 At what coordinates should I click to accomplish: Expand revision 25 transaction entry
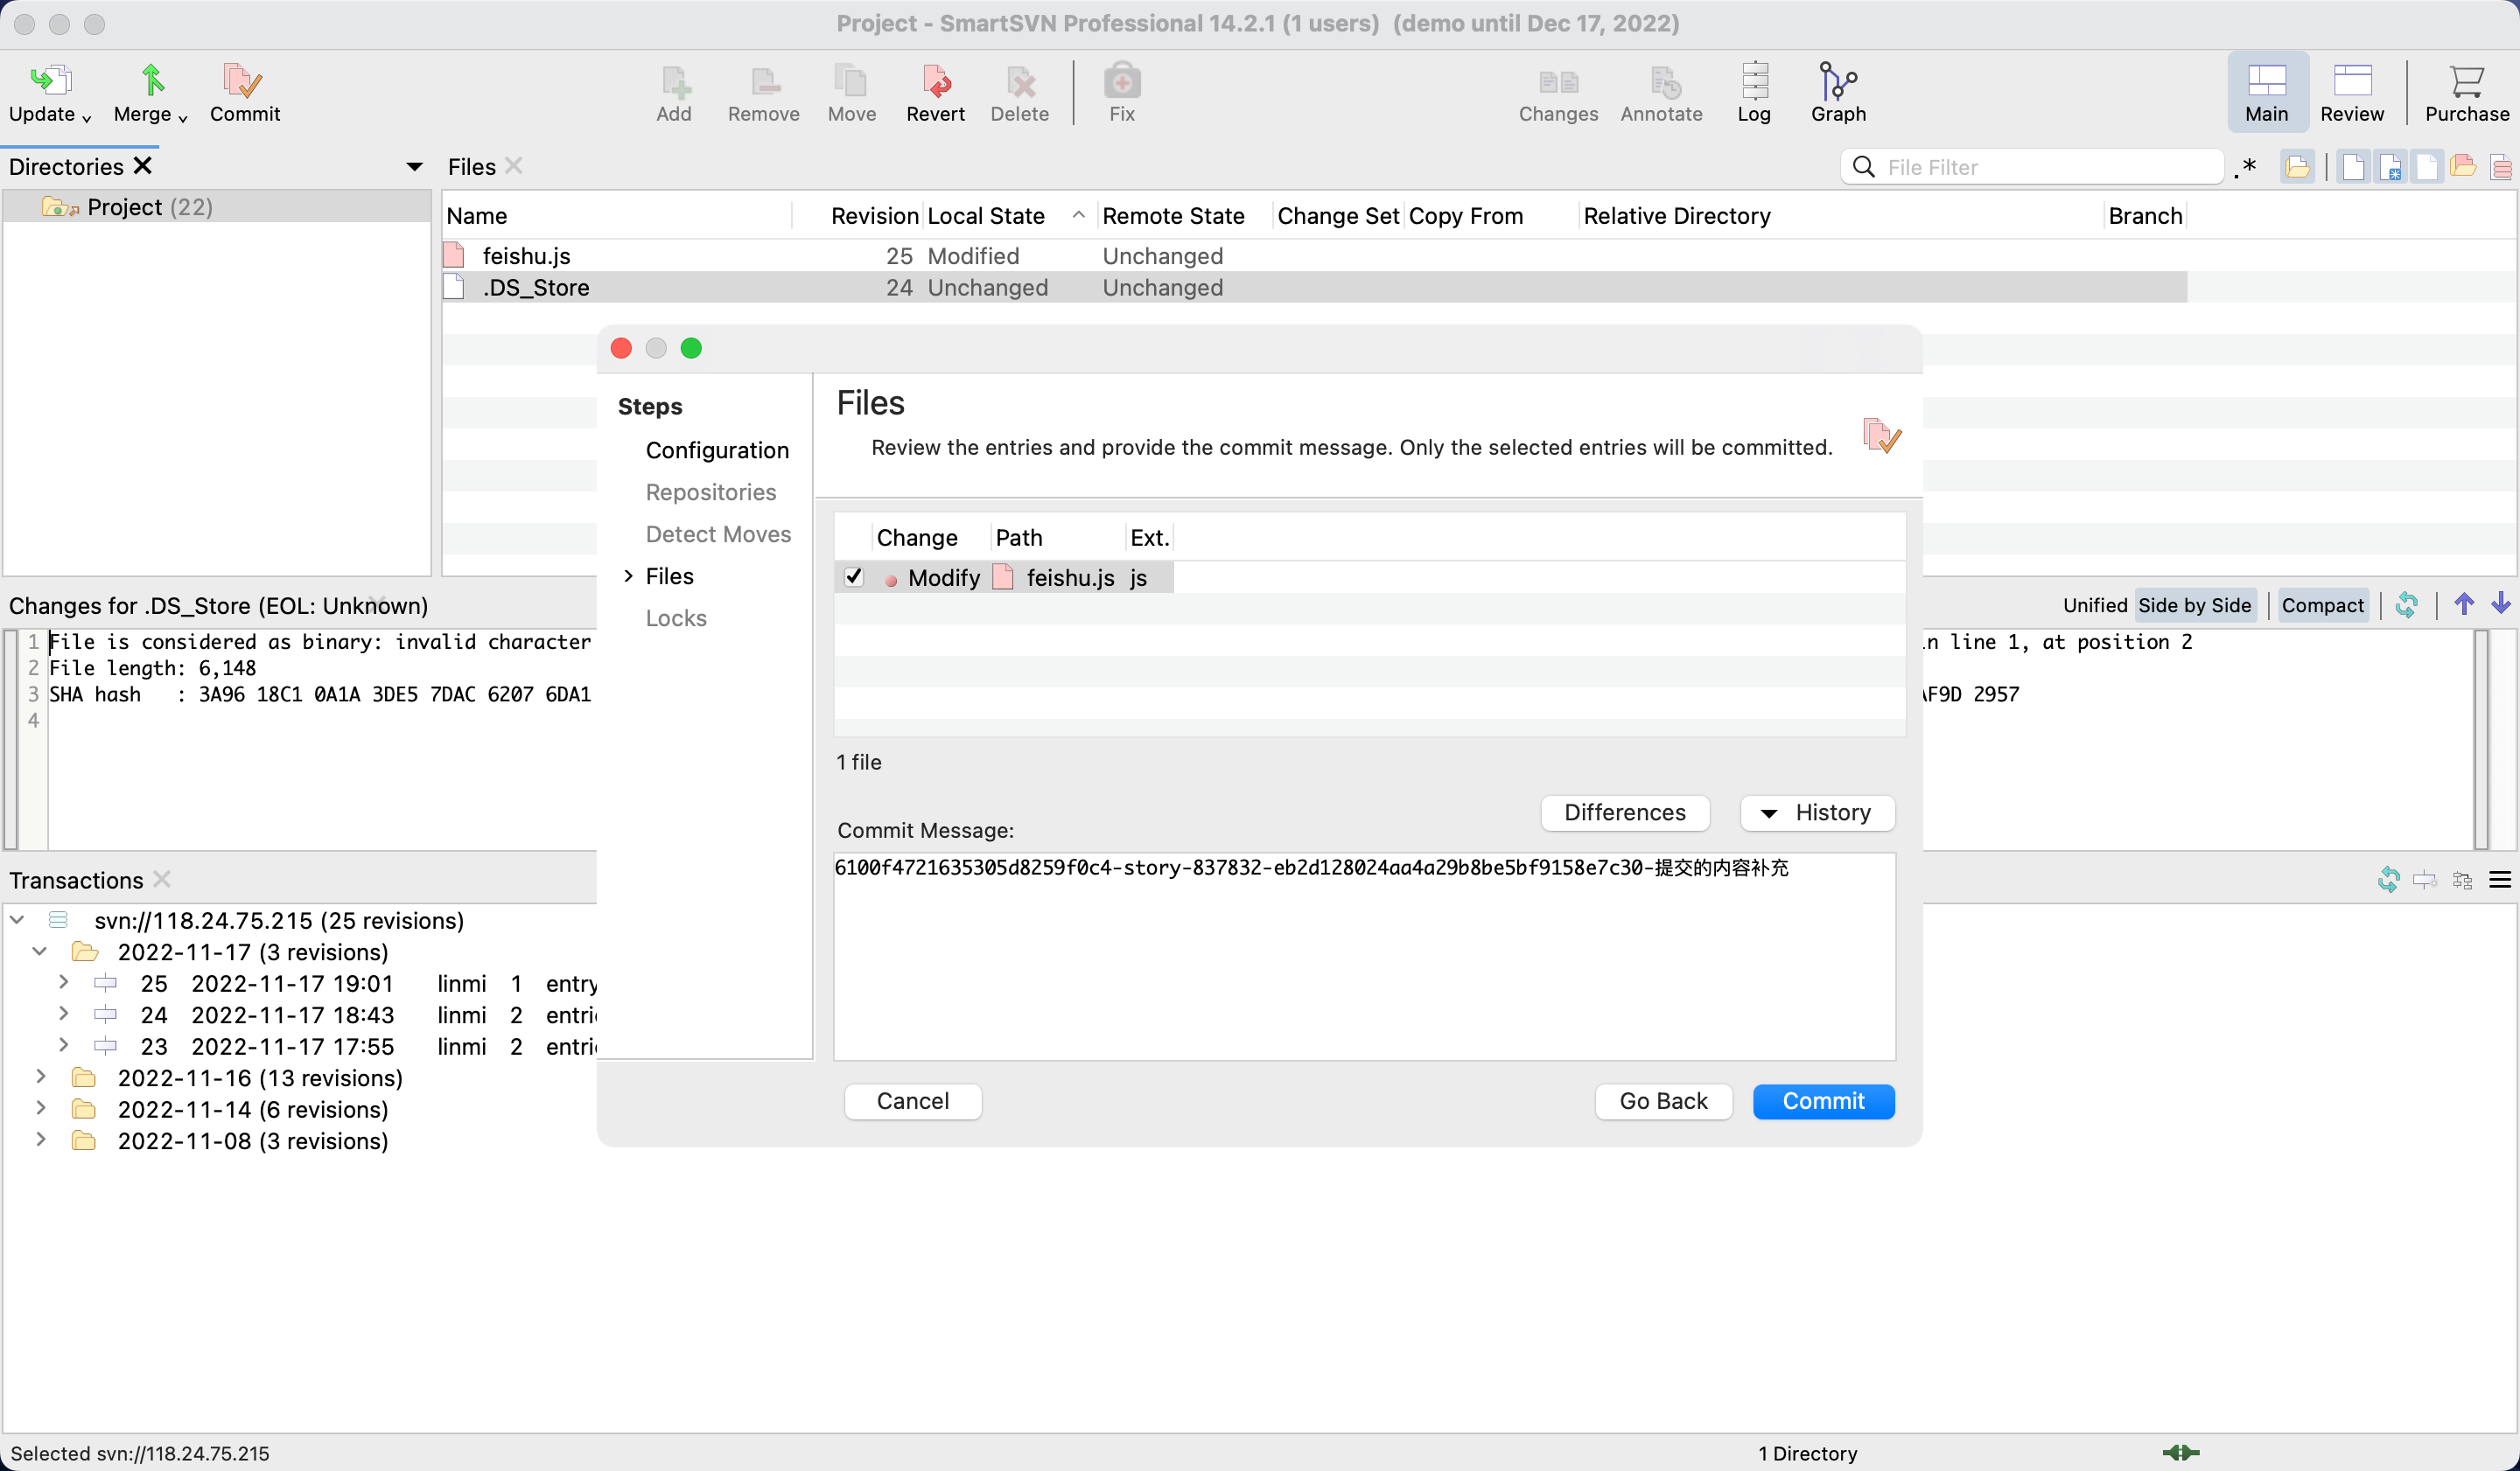[x=64, y=982]
